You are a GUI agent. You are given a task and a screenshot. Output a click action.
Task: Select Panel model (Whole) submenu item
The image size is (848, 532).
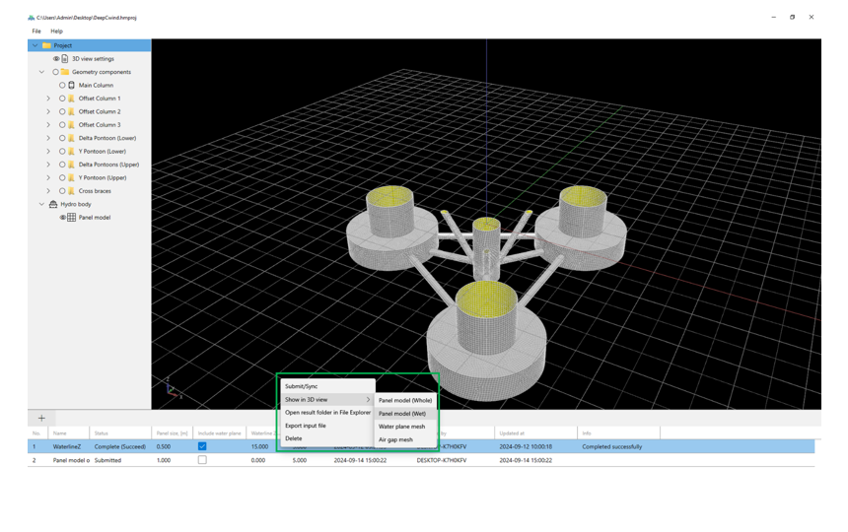pyautogui.click(x=405, y=400)
